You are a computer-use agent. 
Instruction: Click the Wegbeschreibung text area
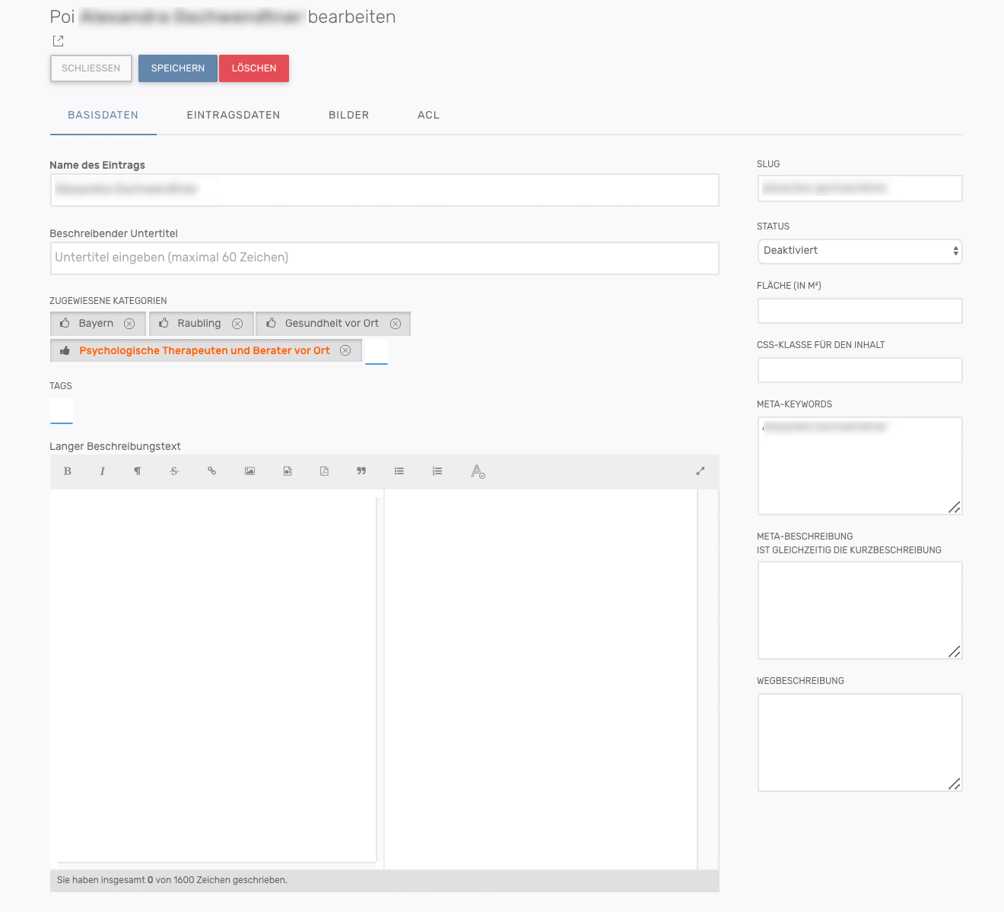pyautogui.click(x=859, y=742)
